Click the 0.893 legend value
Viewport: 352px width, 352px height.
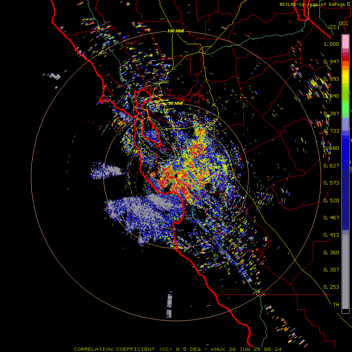click(331, 79)
